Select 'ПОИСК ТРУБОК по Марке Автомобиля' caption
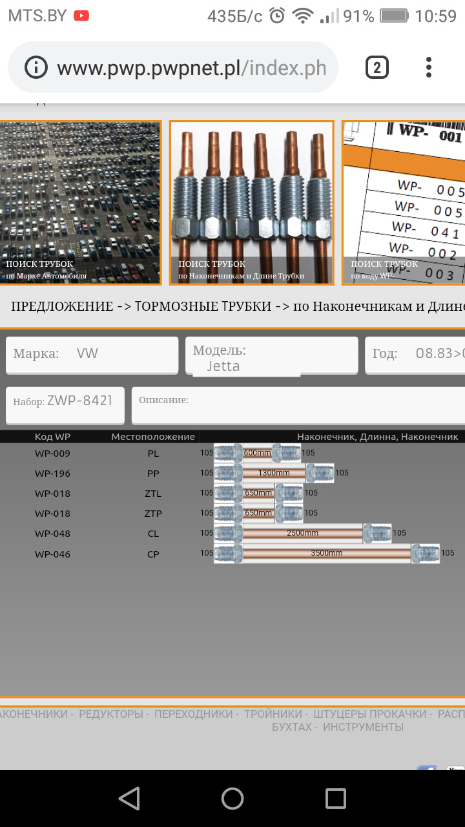 pyautogui.click(x=46, y=270)
